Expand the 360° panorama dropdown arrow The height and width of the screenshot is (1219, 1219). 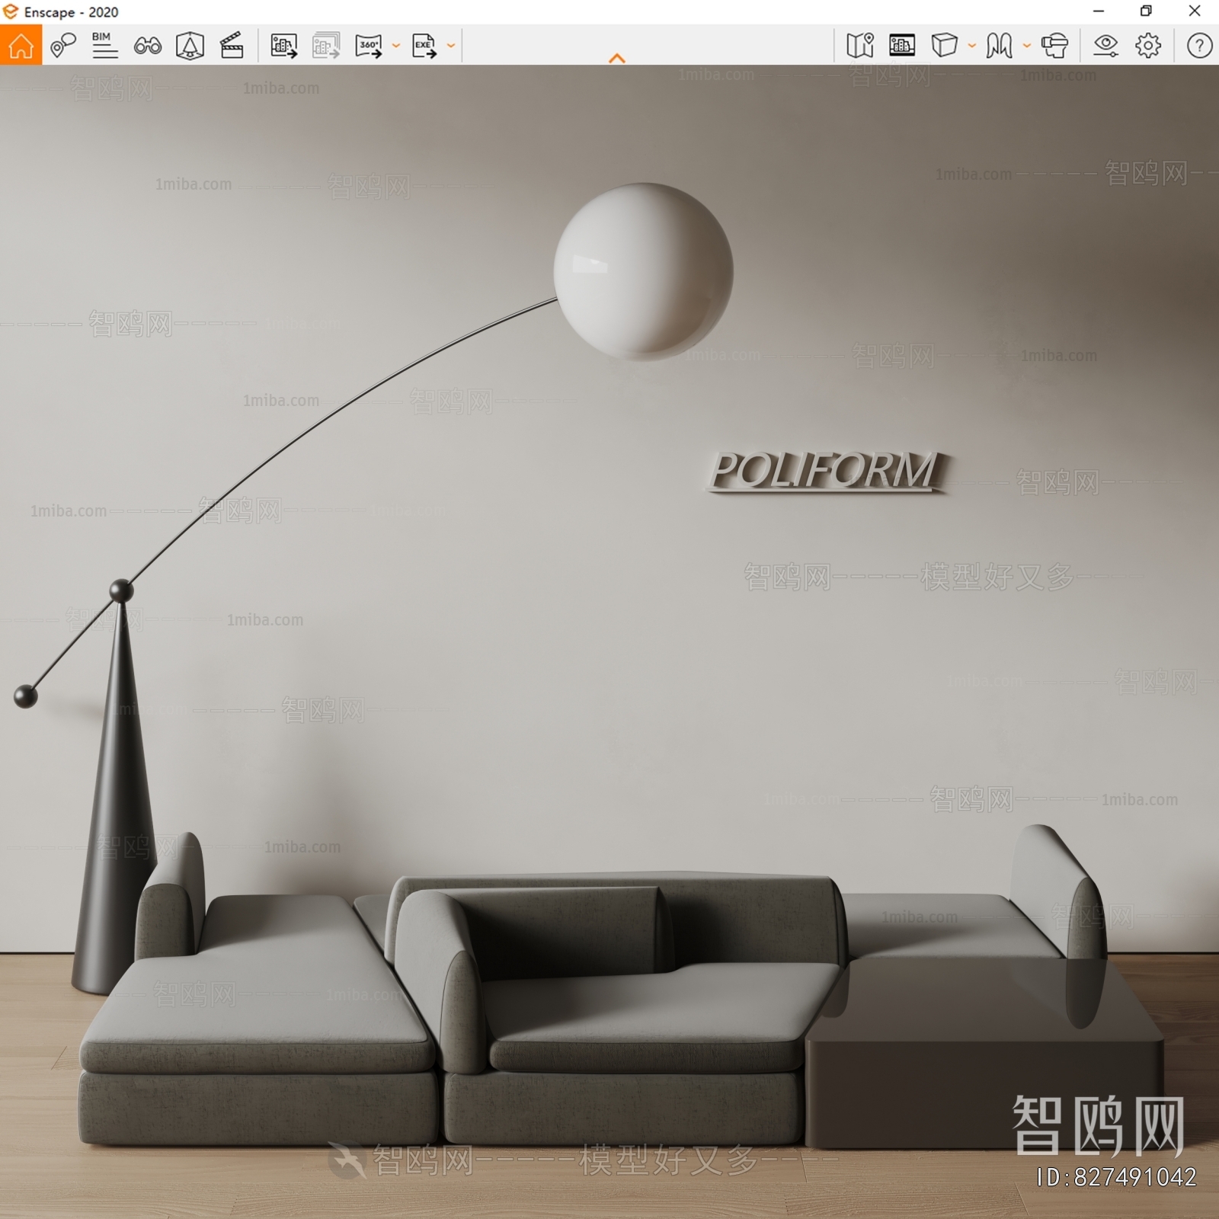coord(396,46)
